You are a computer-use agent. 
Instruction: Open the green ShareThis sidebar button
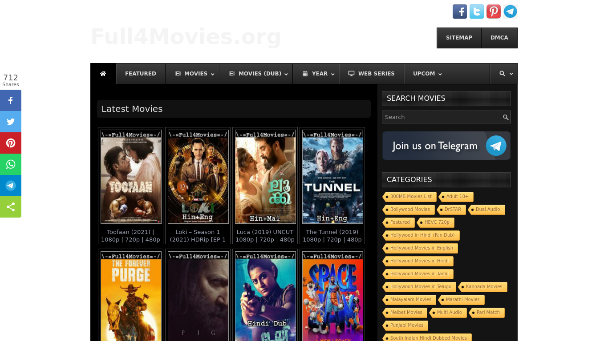[11, 207]
